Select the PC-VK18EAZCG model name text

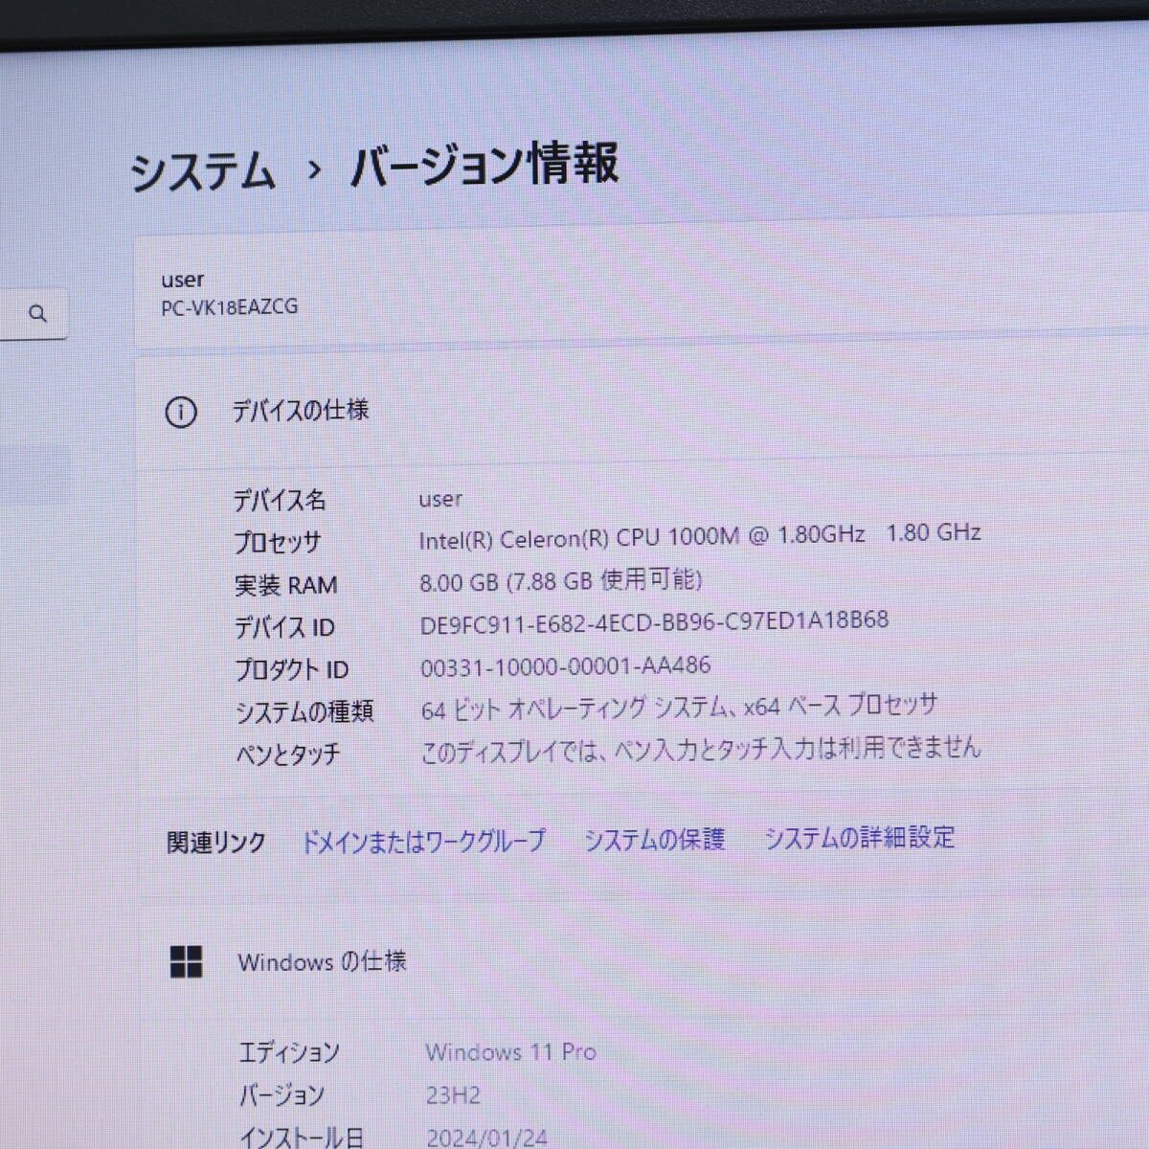pyautogui.click(x=230, y=307)
